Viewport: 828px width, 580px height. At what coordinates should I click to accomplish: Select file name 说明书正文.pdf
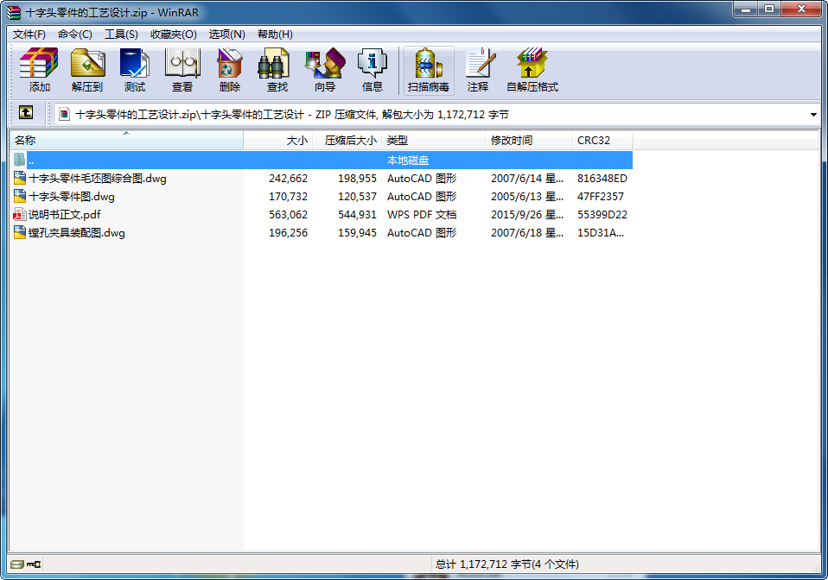click(65, 215)
